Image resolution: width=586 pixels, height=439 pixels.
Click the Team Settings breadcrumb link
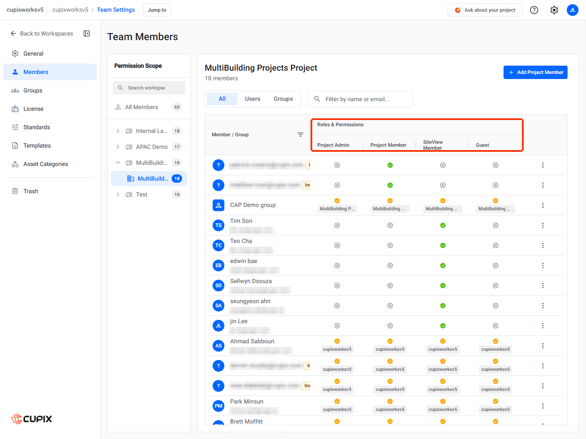point(116,10)
